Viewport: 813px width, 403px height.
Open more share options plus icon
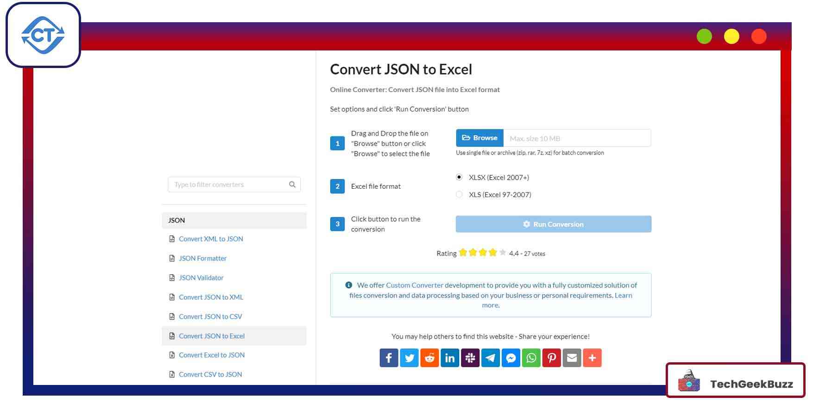pos(592,358)
